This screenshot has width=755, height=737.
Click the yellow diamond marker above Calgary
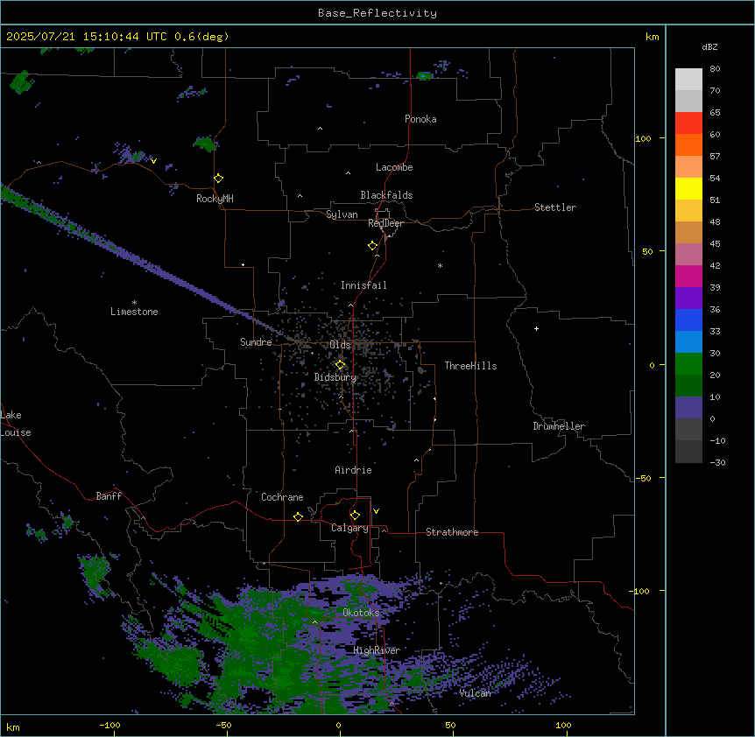(x=355, y=516)
